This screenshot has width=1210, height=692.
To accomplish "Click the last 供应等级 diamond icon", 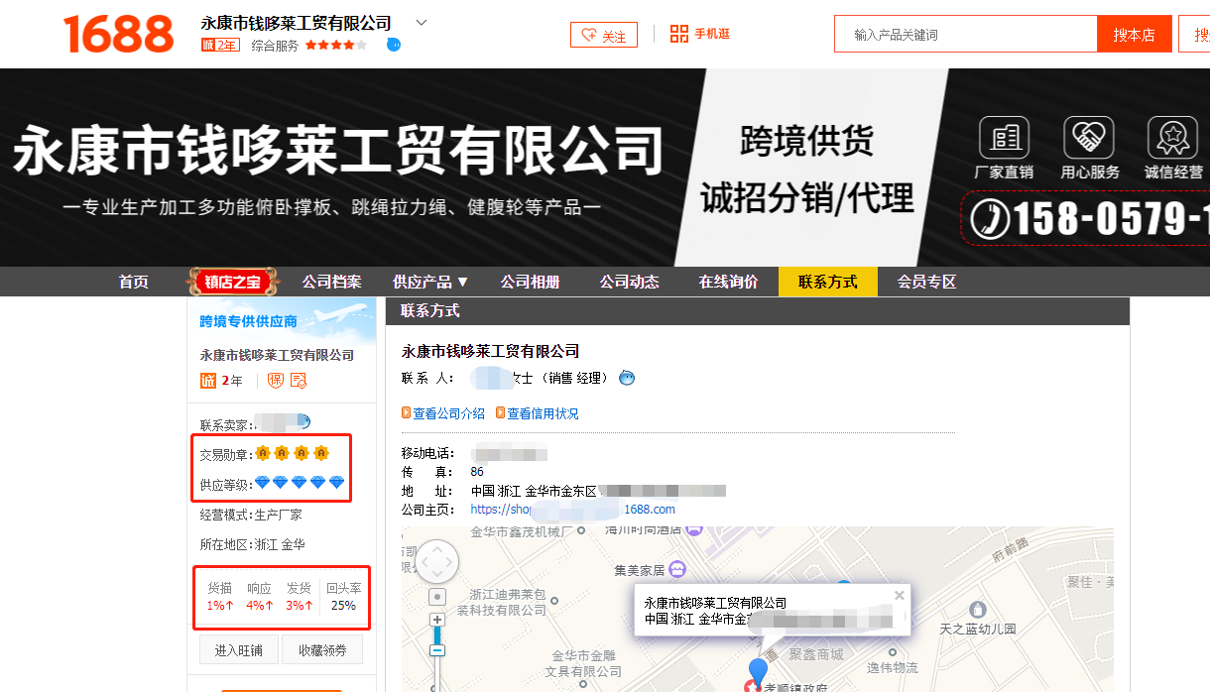I will [x=337, y=483].
